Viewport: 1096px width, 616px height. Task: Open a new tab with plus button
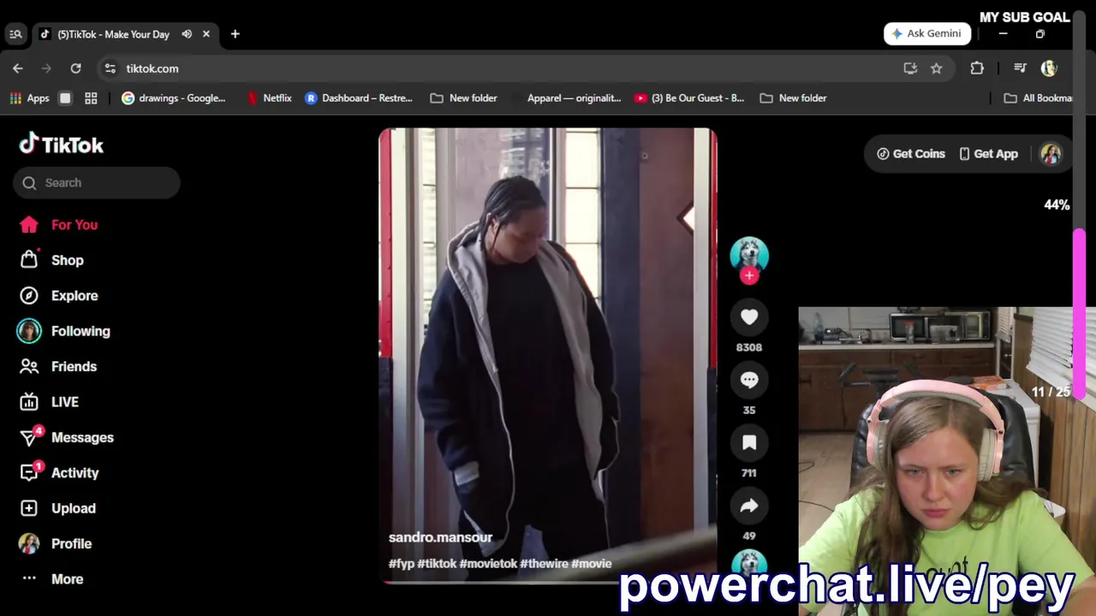pos(235,34)
